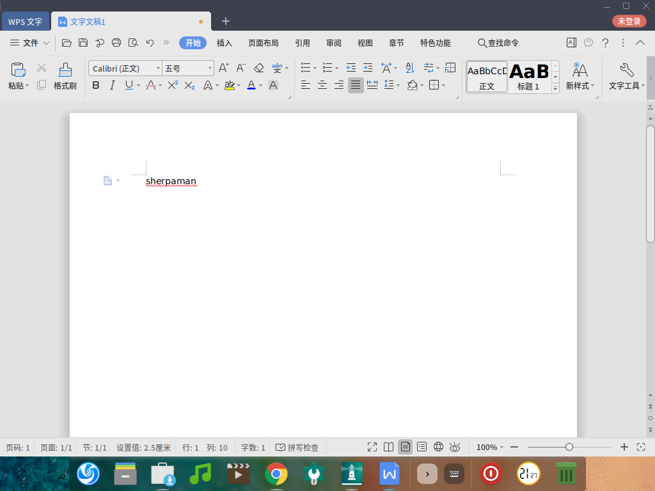Decrease paragraph indent

point(351,68)
